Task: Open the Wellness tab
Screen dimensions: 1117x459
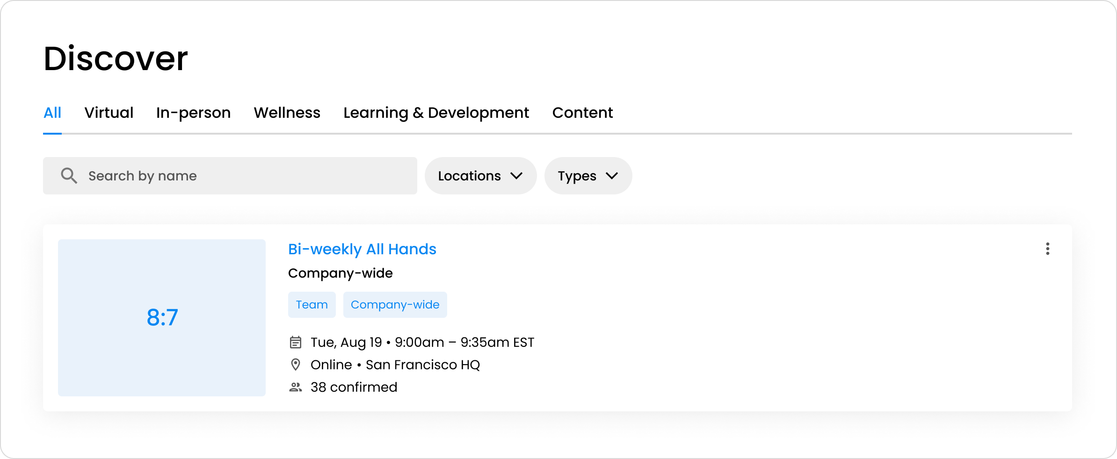Action: point(287,113)
